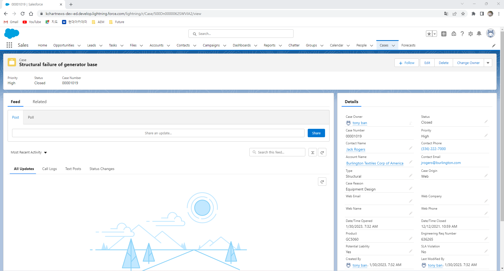Open the Setup gear icon
Image resolution: width=504 pixels, height=271 pixels.
471,34
